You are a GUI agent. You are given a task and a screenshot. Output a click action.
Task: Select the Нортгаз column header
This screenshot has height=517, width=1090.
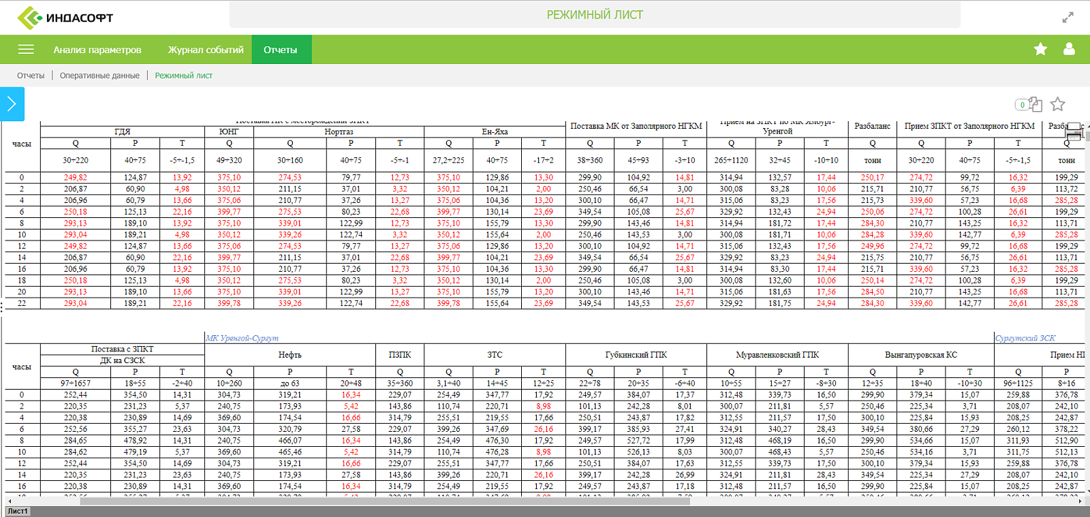click(x=339, y=131)
